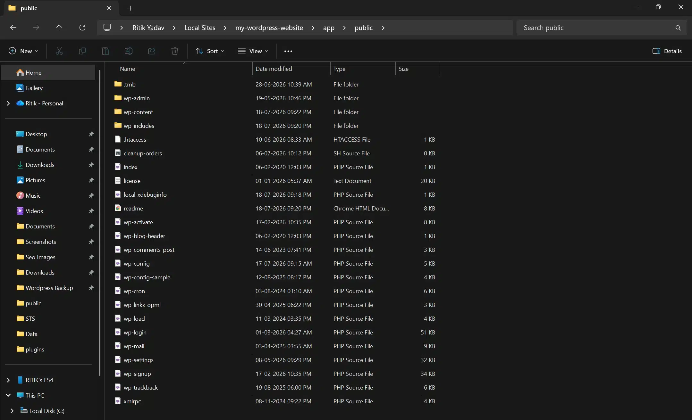This screenshot has width=692, height=420.
Task: Click the Delete trash icon
Action: [x=175, y=51]
